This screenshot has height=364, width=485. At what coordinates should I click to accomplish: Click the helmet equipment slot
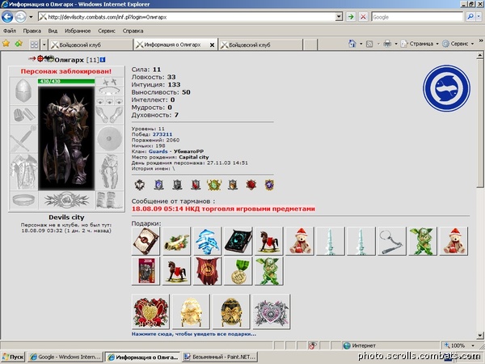pos(23,91)
